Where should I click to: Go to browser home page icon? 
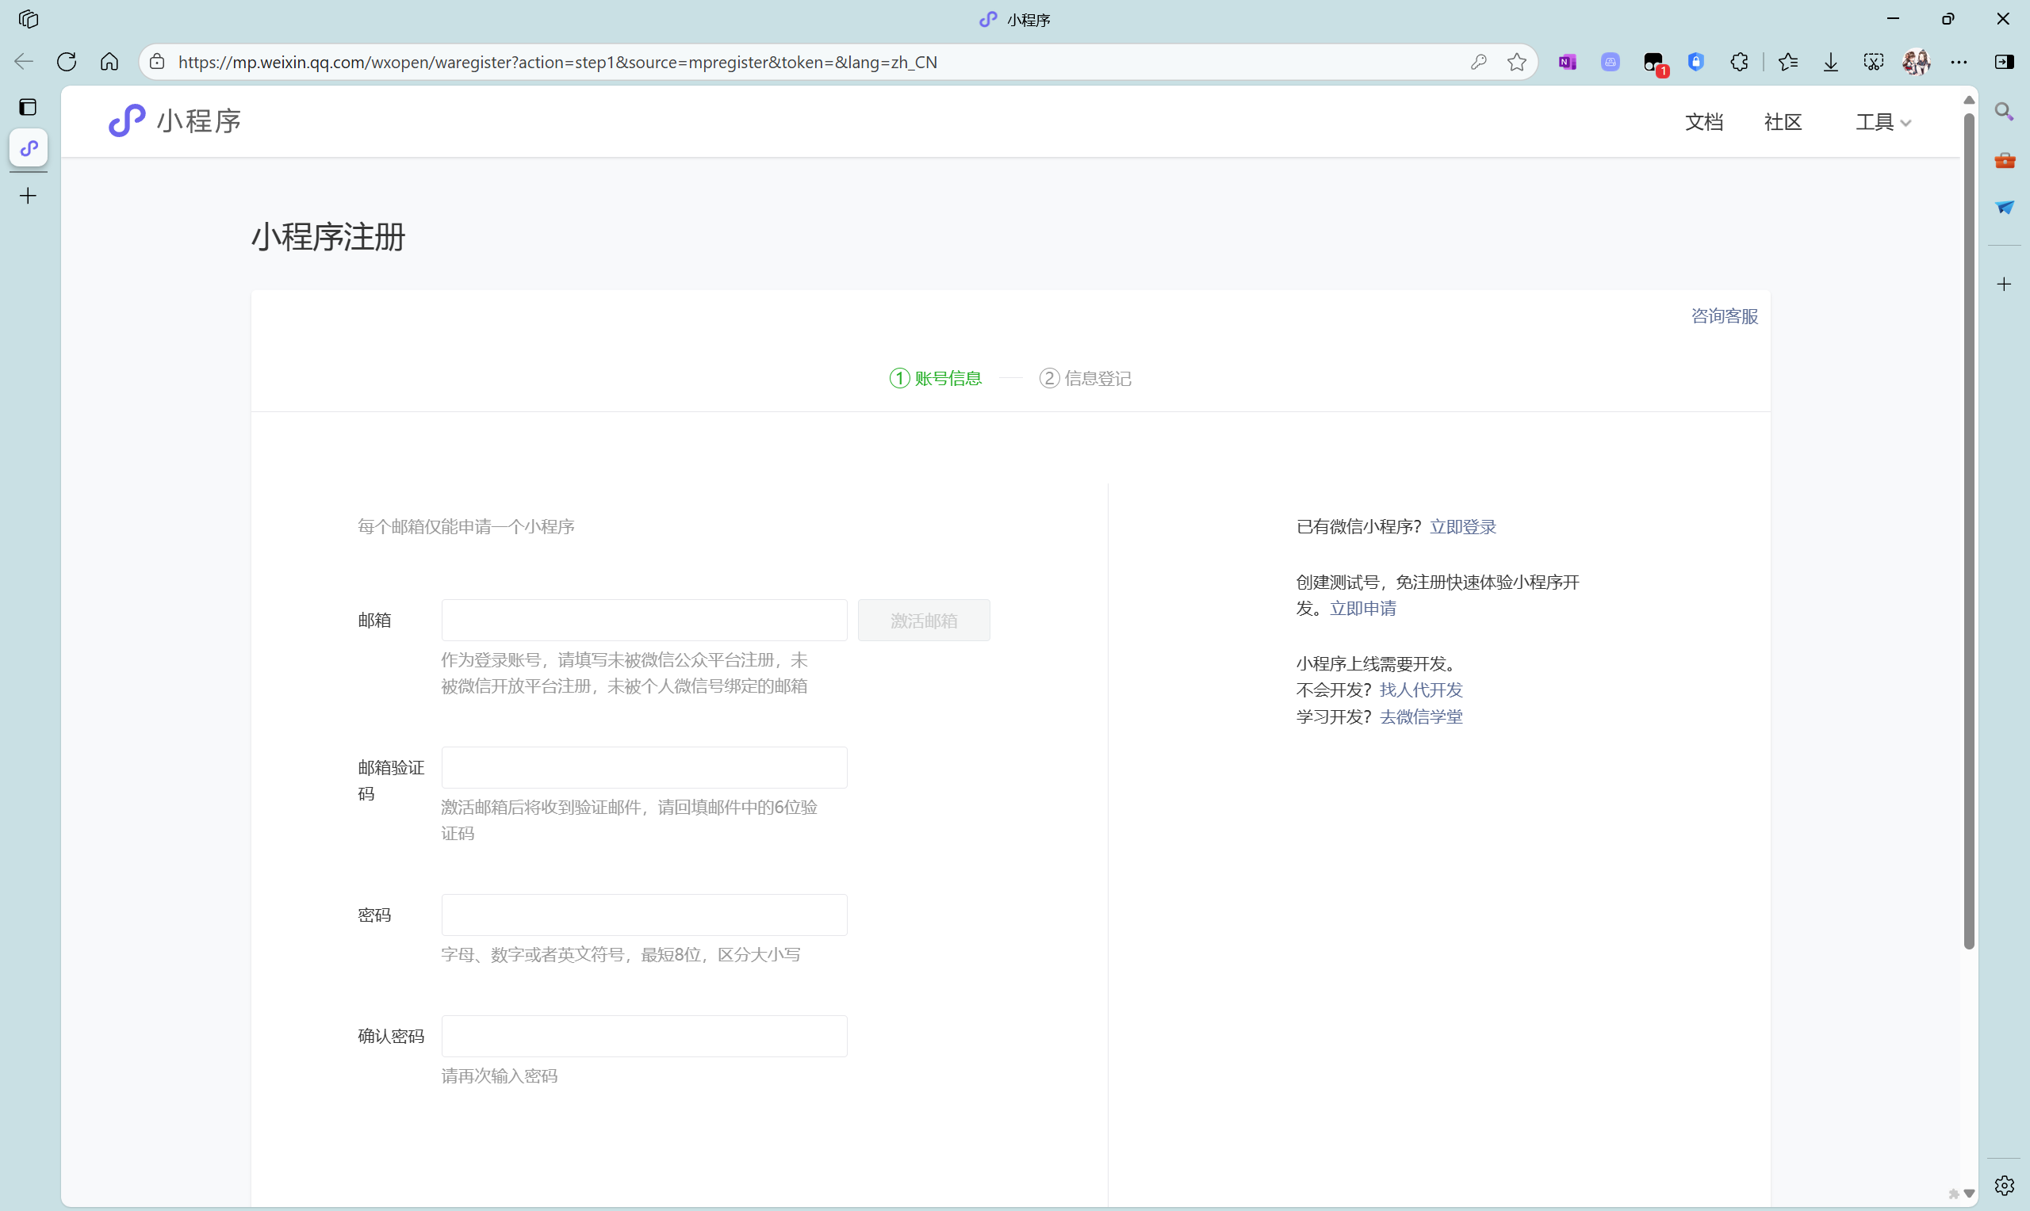click(x=109, y=62)
